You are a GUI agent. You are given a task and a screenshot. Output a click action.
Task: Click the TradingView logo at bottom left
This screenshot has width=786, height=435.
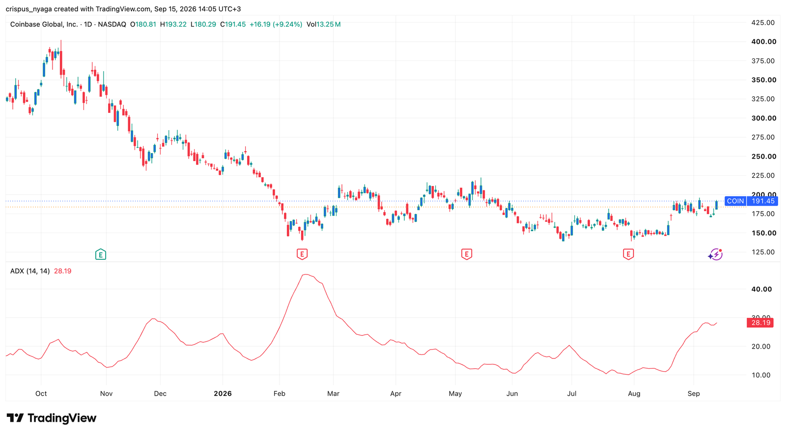52,418
